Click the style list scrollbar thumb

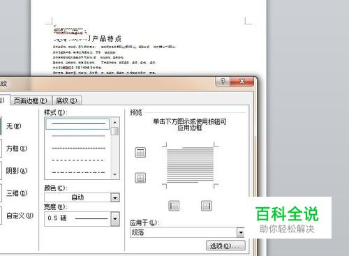click(114, 131)
